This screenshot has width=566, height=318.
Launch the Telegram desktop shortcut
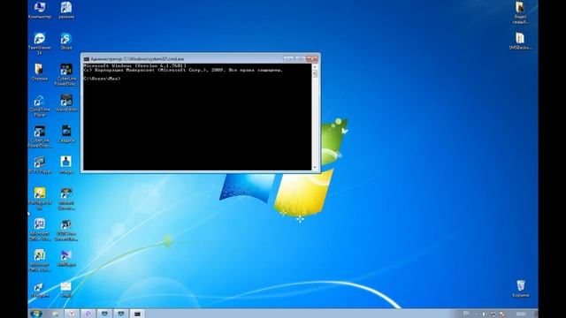tap(39, 290)
